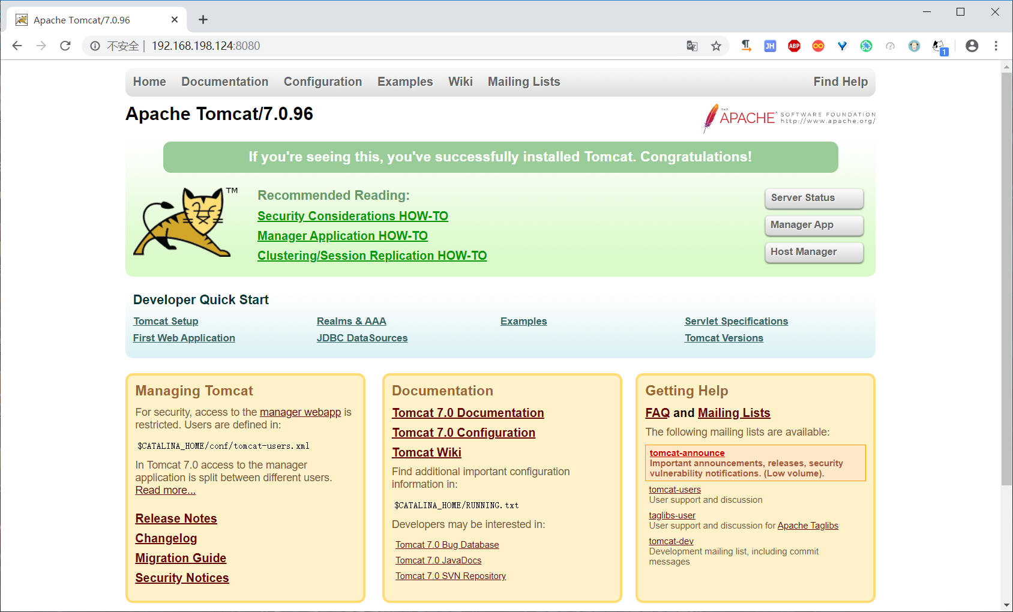Open the JDBC DataSources link
The width and height of the screenshot is (1013, 612).
tap(362, 338)
